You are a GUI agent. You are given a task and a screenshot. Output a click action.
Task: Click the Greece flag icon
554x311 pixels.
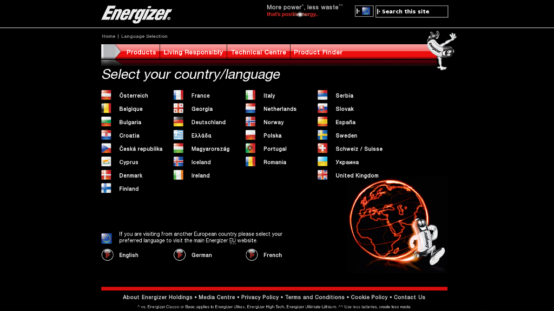tap(179, 136)
